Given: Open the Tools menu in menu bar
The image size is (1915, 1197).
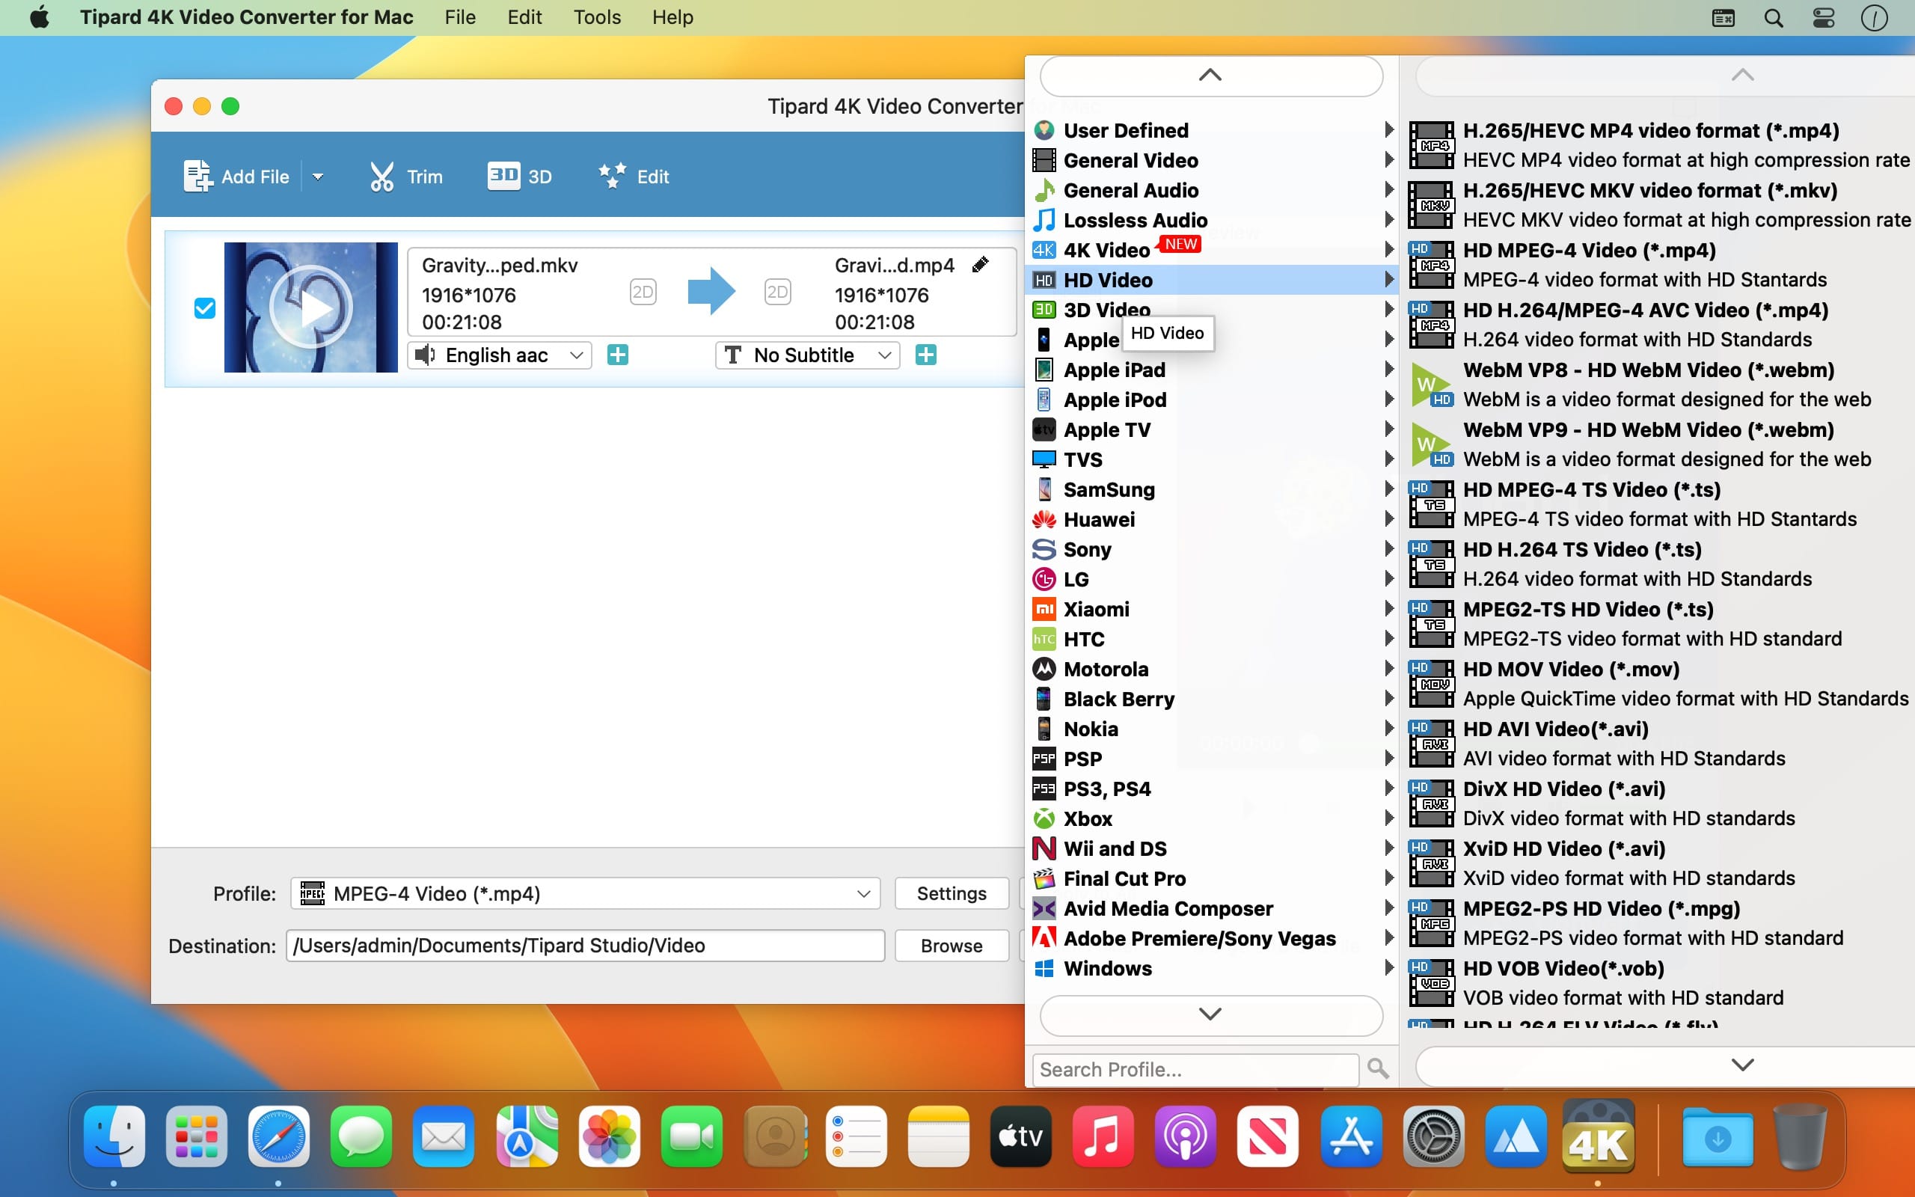Looking at the screenshot, I should [597, 17].
